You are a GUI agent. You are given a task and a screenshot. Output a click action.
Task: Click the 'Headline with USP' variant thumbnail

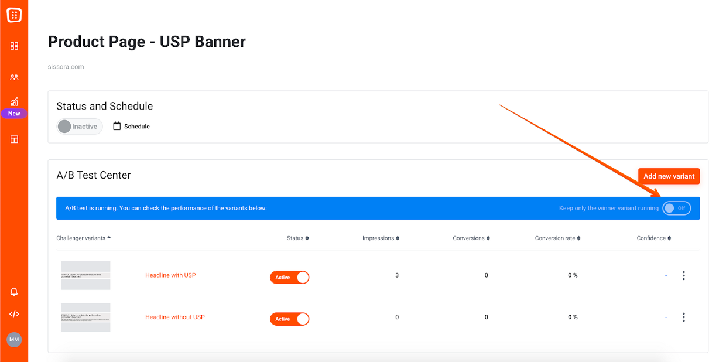point(85,275)
